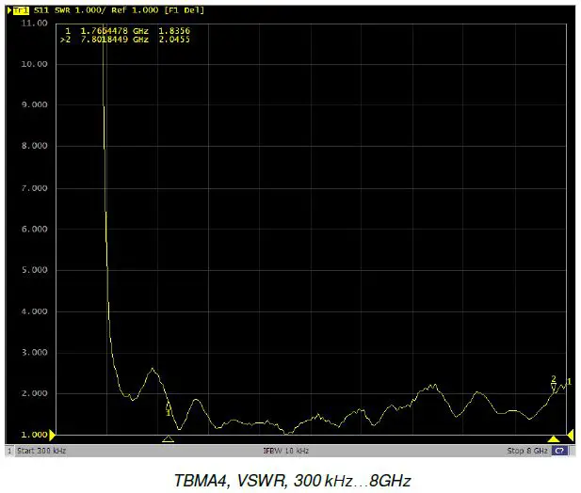This screenshot has width=581, height=493.
Task: Click the 11.00 Y-axis top label
Action: point(34,23)
